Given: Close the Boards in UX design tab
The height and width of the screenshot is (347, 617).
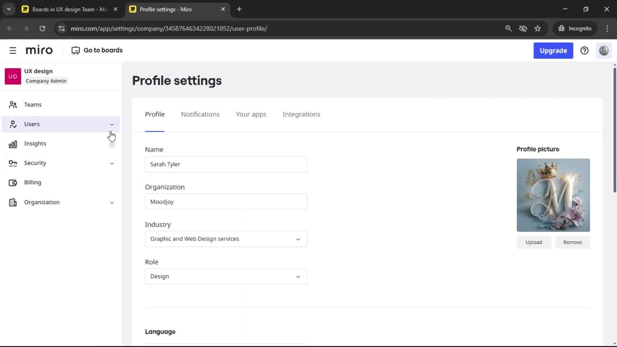Looking at the screenshot, I should 115,9.
